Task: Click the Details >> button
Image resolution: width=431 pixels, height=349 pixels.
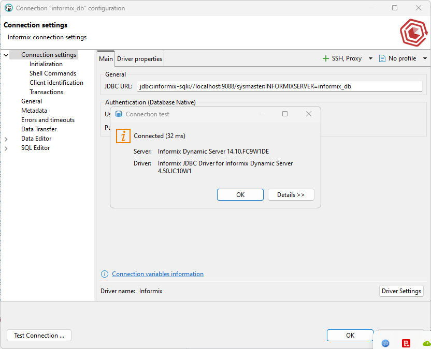Action: (x=291, y=195)
